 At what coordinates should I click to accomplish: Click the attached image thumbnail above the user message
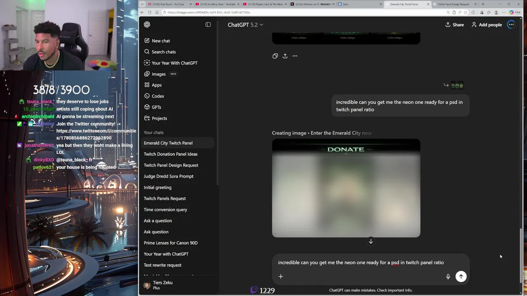point(457,85)
